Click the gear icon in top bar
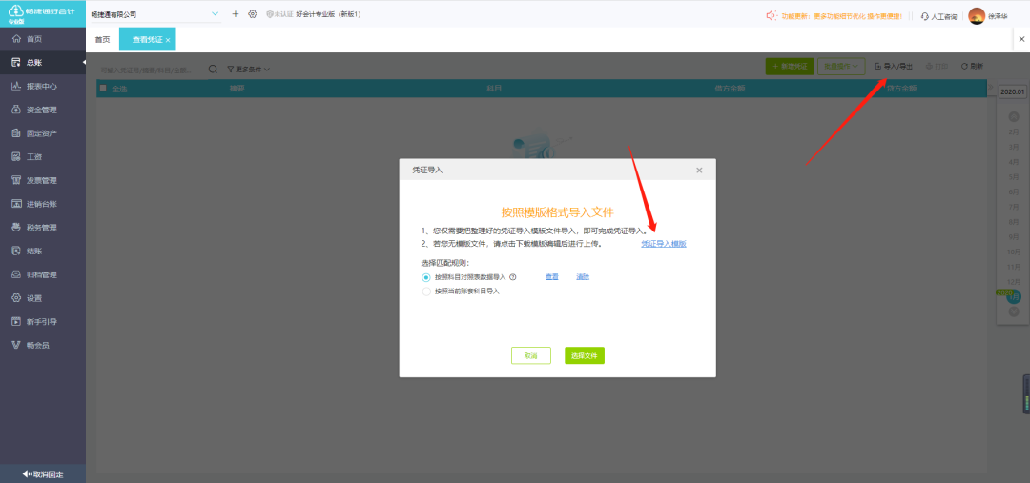1030x483 pixels. coord(252,13)
